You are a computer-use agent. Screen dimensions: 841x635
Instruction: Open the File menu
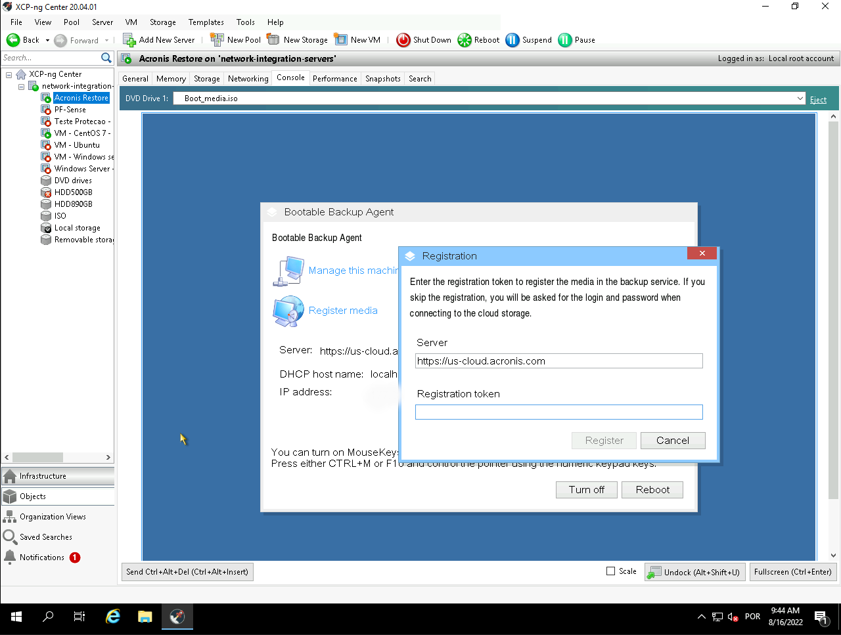(16, 22)
